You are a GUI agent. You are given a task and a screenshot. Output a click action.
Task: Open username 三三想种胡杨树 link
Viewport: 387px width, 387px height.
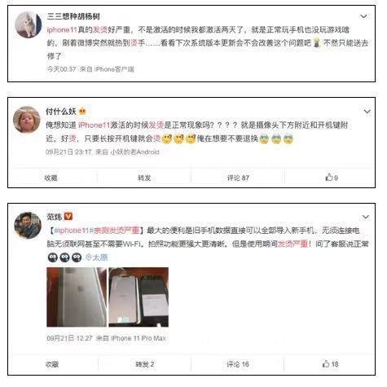tap(73, 16)
